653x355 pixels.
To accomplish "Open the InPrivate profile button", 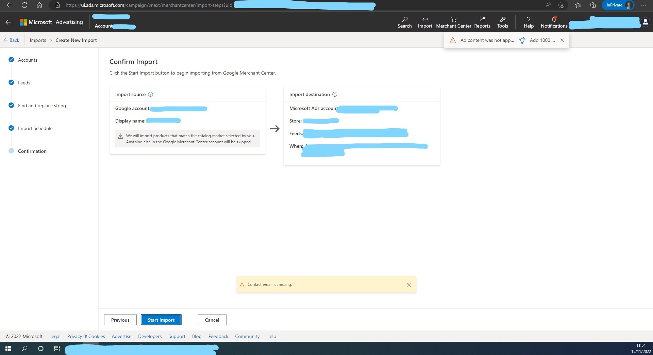I will [618, 5].
